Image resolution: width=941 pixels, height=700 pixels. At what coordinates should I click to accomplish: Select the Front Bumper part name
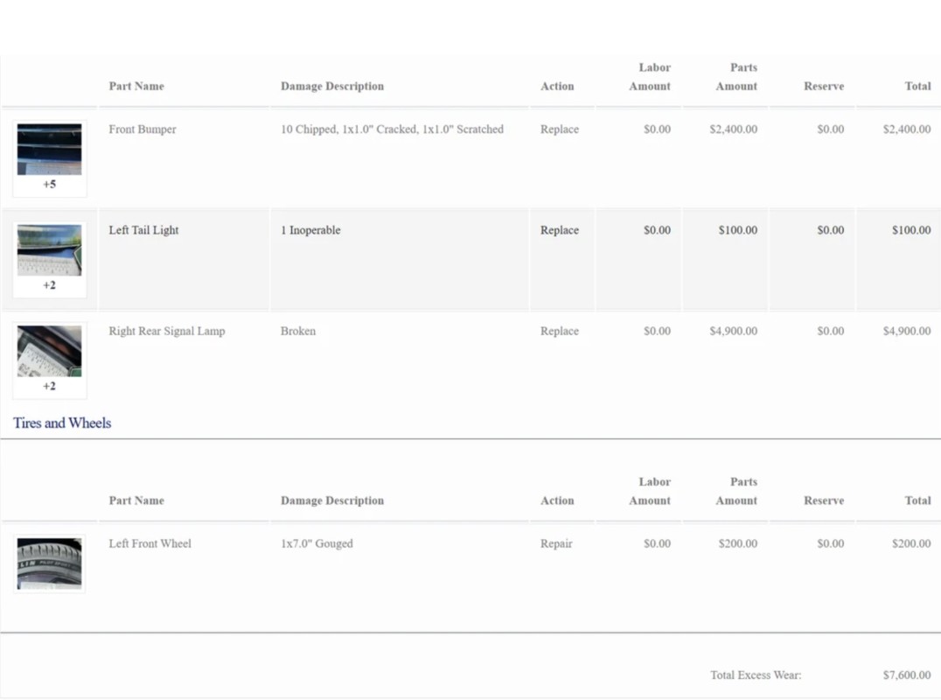coord(143,129)
